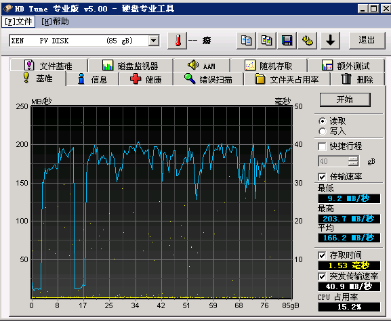Click the 退出 exit button
The width and height of the screenshot is (391, 321).
tap(367, 41)
